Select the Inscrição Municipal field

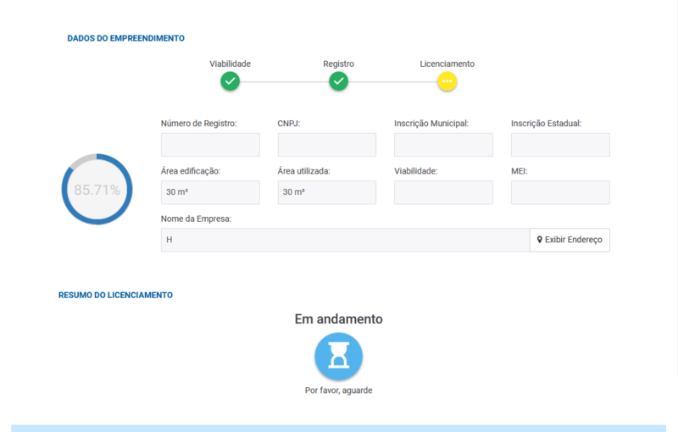point(443,145)
